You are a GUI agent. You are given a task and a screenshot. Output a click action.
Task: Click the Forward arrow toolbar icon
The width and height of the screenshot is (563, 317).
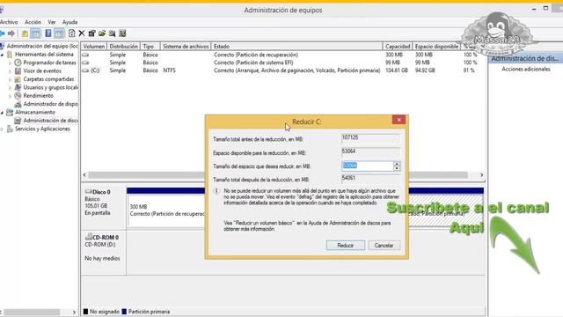[x=11, y=33]
